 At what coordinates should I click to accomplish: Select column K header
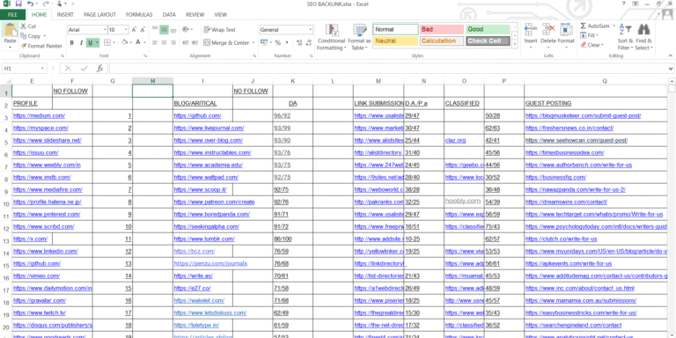click(x=293, y=81)
